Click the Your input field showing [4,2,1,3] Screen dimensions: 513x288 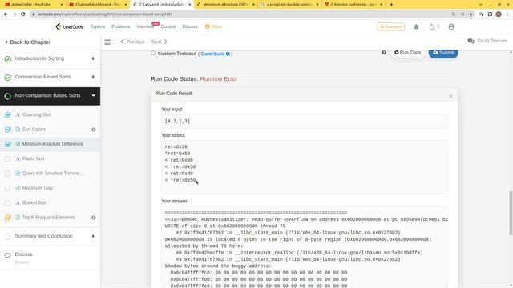[305, 121]
